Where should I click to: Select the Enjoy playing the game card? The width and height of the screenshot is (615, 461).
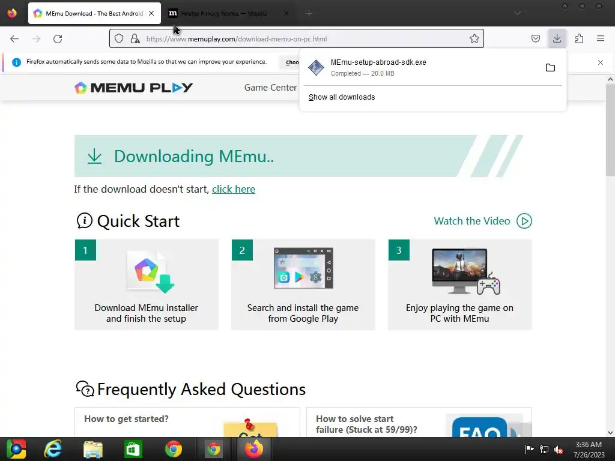pyautogui.click(x=459, y=285)
